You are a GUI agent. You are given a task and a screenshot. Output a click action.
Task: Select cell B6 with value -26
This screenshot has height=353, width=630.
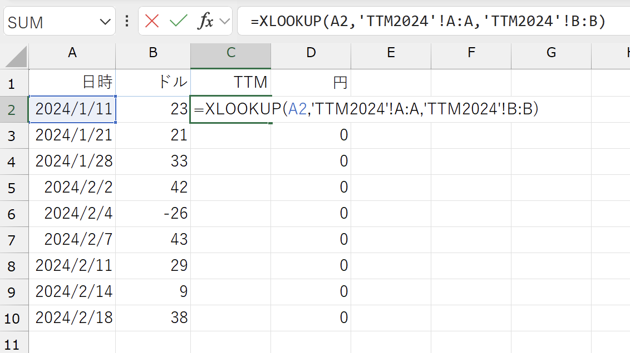[x=153, y=214]
